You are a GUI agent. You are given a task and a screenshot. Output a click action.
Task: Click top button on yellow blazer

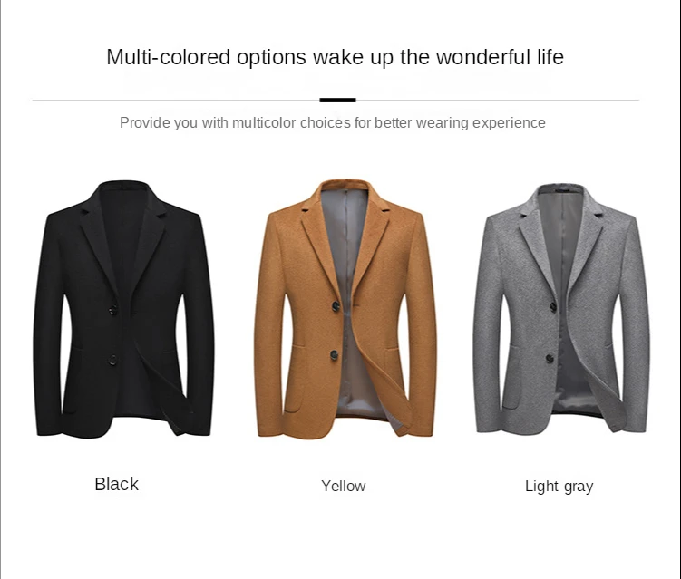[336, 306]
